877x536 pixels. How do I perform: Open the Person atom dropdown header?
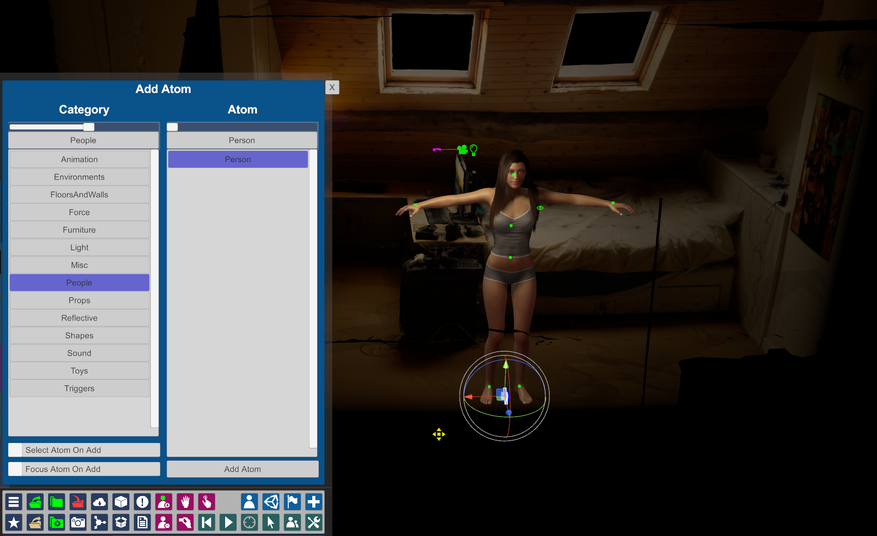[x=241, y=140]
